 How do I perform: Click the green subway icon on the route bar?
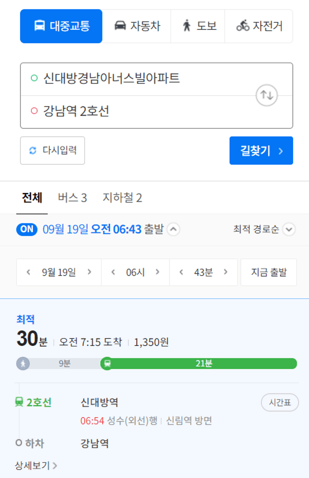pos(107,363)
